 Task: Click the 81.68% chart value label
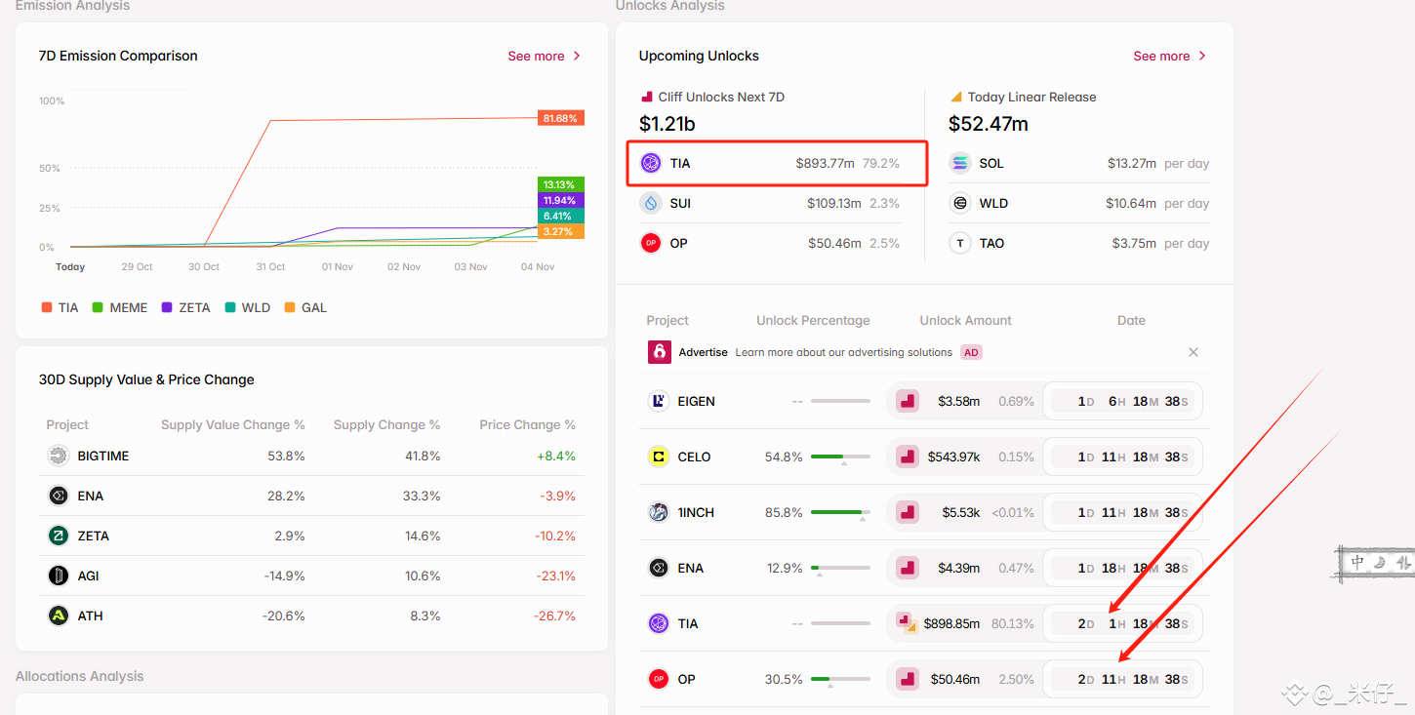coord(560,118)
